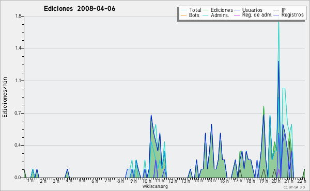The width and height of the screenshot is (310, 191).
Task: Click the Reg. de adm. legend label
Action: click(257, 15)
